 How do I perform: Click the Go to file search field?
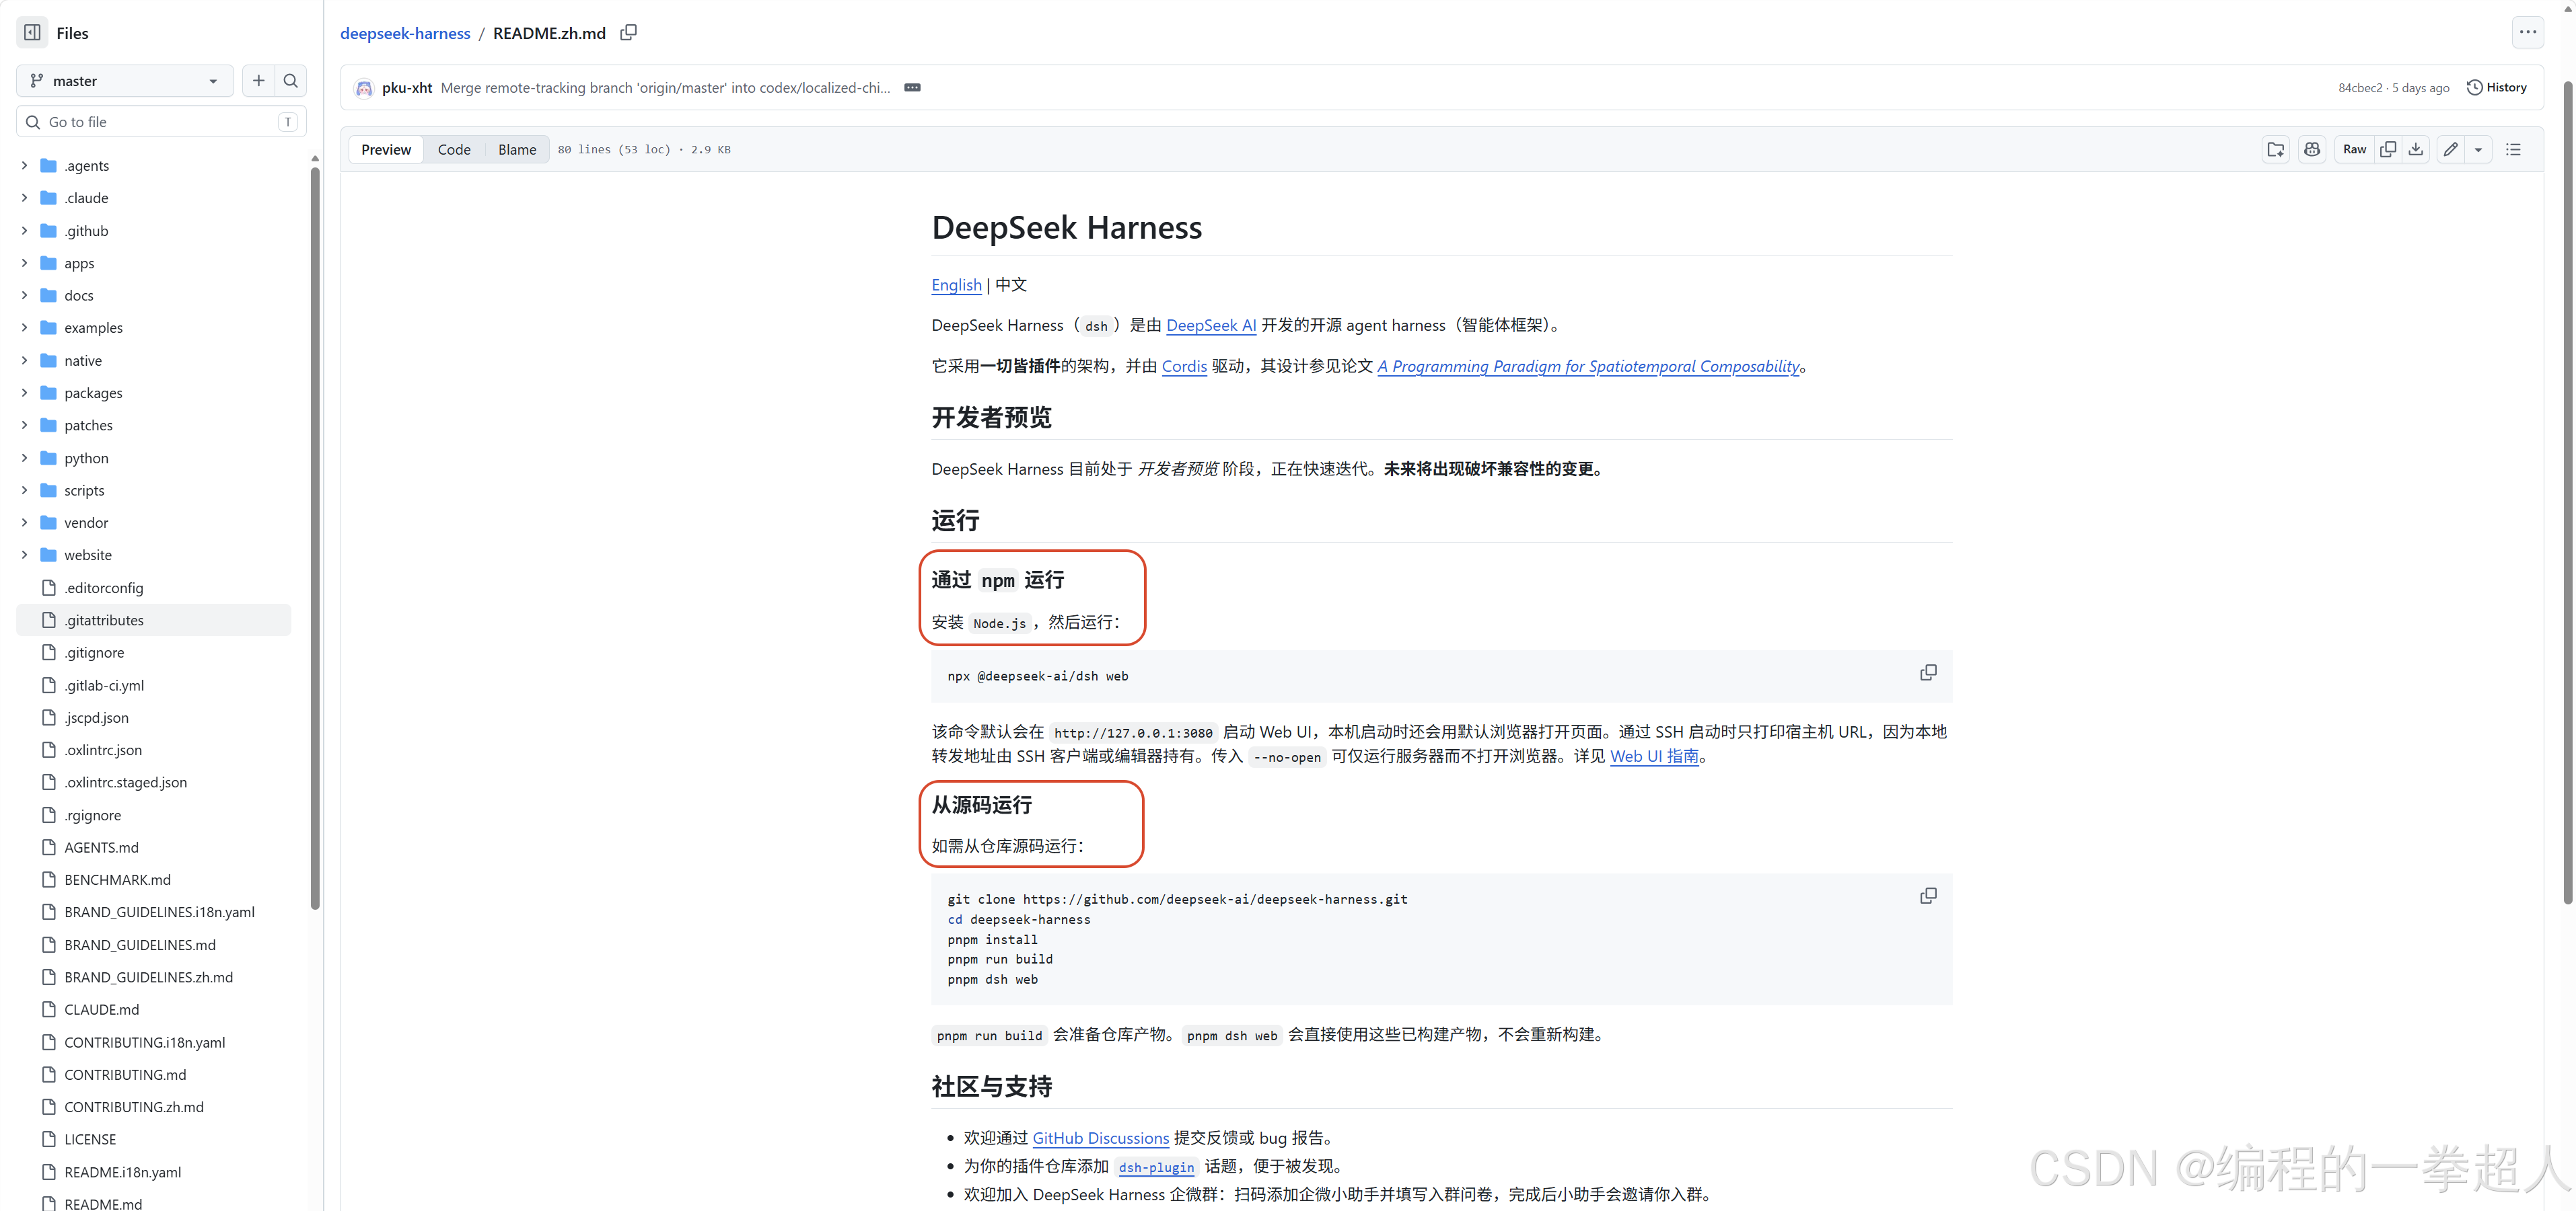coord(161,122)
